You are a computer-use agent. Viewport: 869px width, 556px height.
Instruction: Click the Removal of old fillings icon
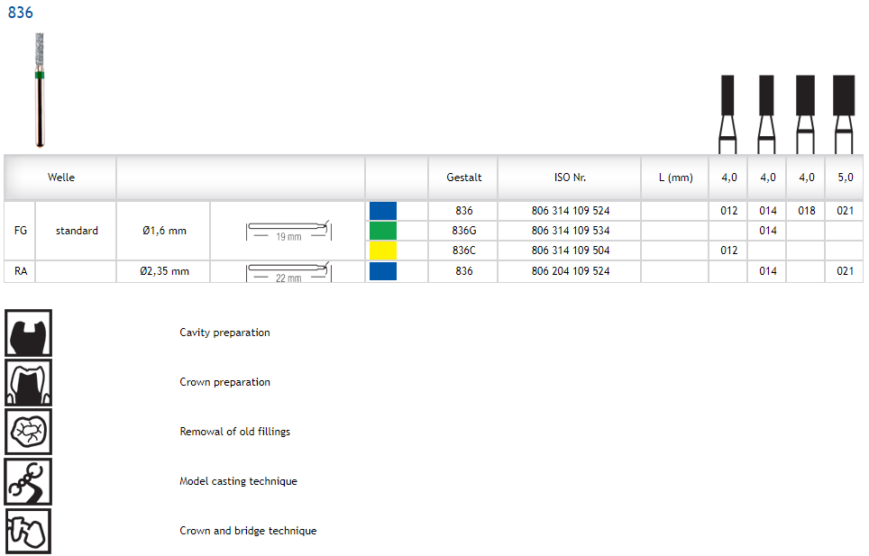pos(29,432)
